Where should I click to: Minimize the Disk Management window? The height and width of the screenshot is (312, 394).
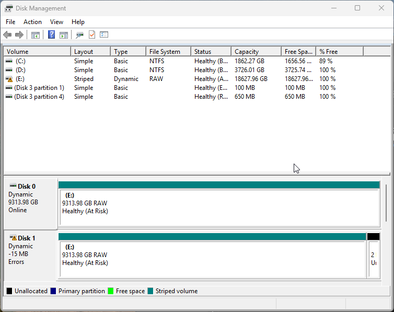(334, 8)
